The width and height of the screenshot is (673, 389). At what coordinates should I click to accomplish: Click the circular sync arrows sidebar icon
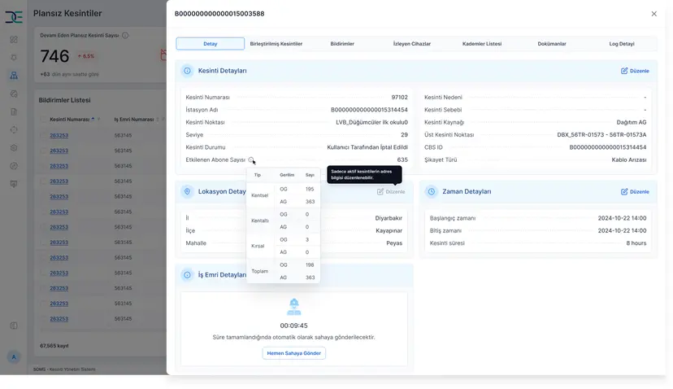pyautogui.click(x=14, y=130)
